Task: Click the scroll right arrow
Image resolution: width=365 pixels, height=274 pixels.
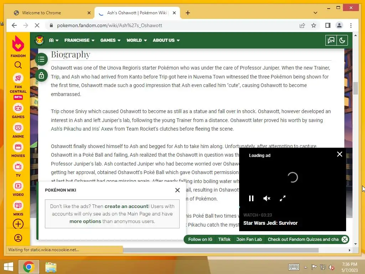Action: click(349, 250)
